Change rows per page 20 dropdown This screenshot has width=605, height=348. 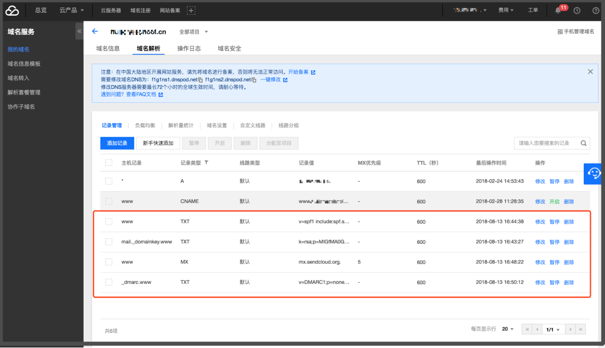click(x=507, y=329)
